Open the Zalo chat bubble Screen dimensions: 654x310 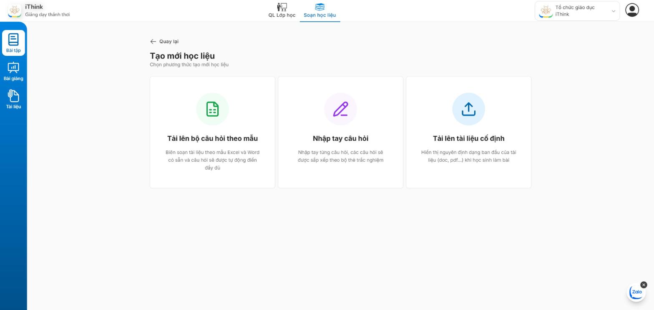pyautogui.click(x=636, y=292)
